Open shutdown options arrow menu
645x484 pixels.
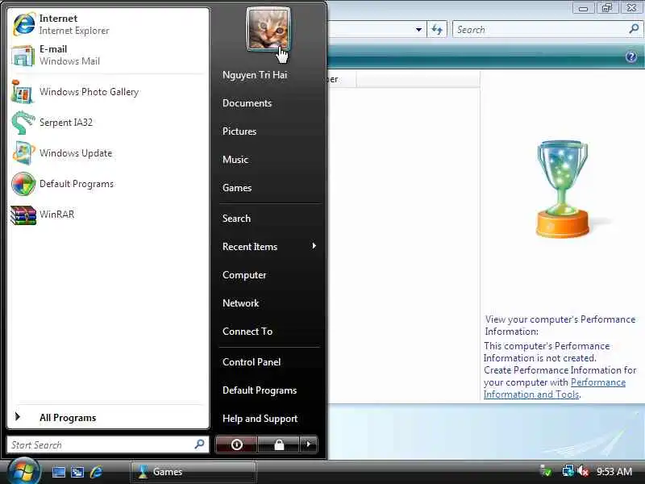point(309,444)
